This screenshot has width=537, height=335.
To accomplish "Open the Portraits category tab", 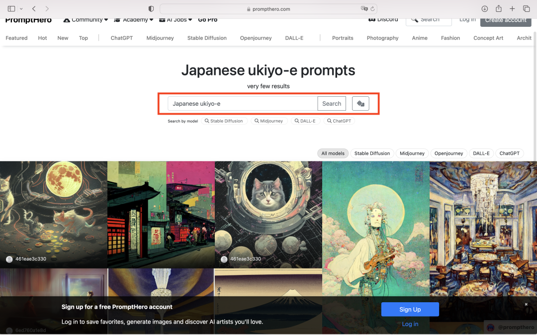I will coord(343,38).
